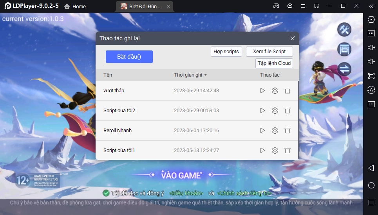The height and width of the screenshot is (215, 378).
Task: Open "Xem file Script" button
Action: [269, 52]
